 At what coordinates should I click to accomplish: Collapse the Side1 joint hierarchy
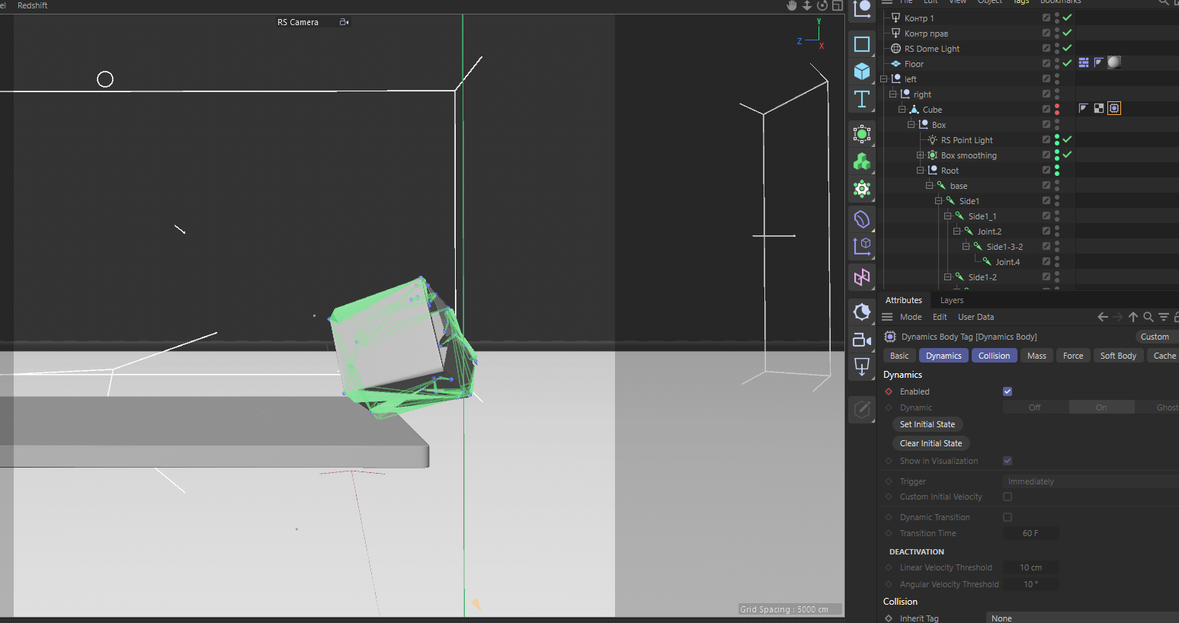coord(939,201)
